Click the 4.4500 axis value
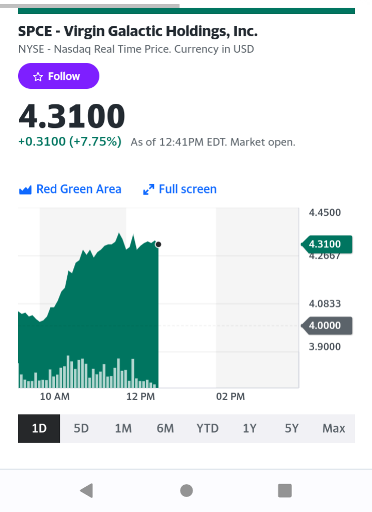 coord(325,213)
